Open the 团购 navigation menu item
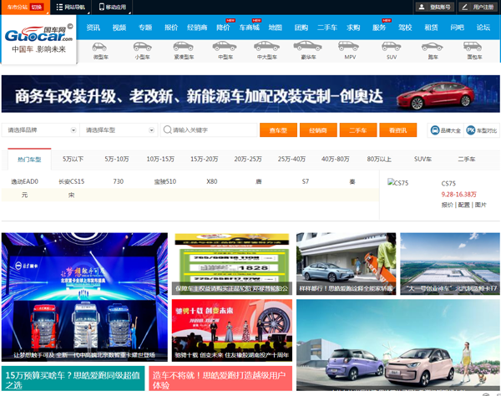The height and width of the screenshot is (396, 501). (301, 28)
